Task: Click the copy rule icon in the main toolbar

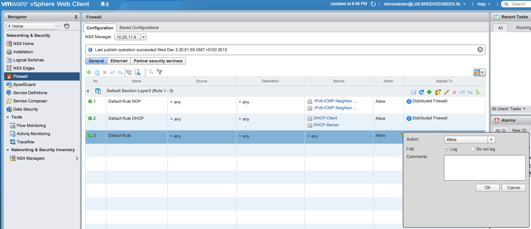Action: point(97,72)
